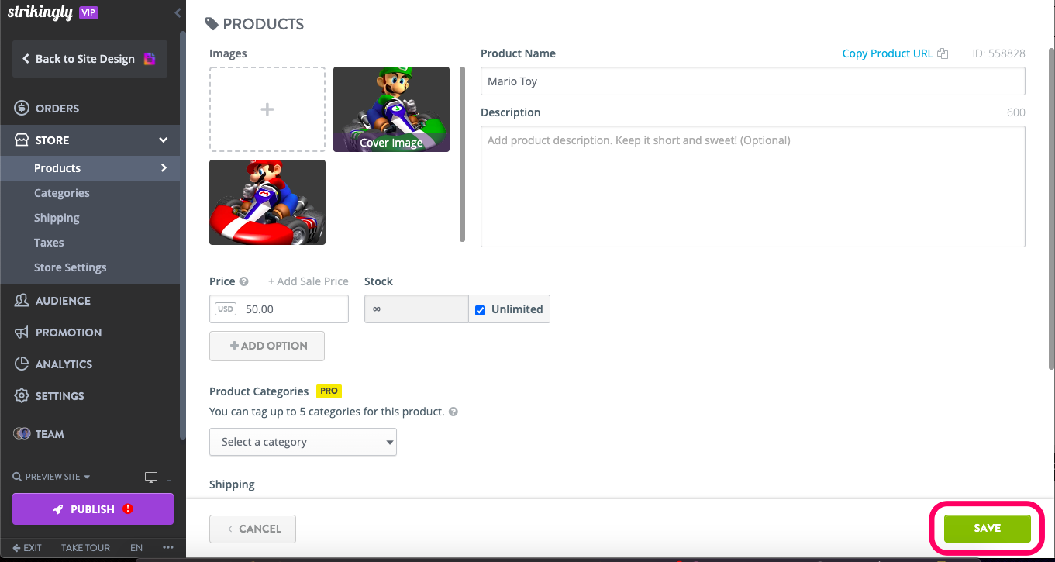Click the green Save button
The height and width of the screenshot is (562, 1055).
[987, 528]
